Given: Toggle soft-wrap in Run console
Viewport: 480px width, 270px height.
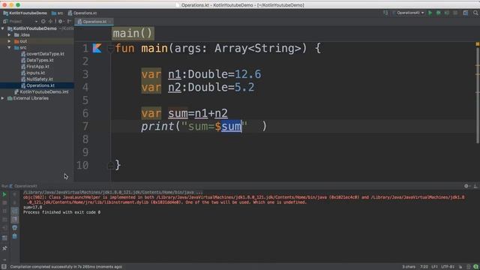Looking at the screenshot, I should pyautogui.click(x=14, y=211).
